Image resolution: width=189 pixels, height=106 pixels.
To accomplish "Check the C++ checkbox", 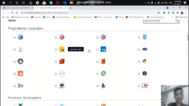I will [x=56, y=37].
